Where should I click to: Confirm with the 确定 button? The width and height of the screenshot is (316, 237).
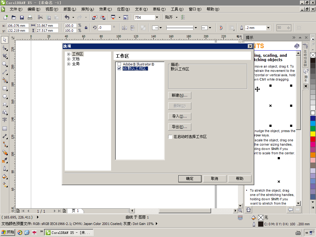[x=190, y=179]
